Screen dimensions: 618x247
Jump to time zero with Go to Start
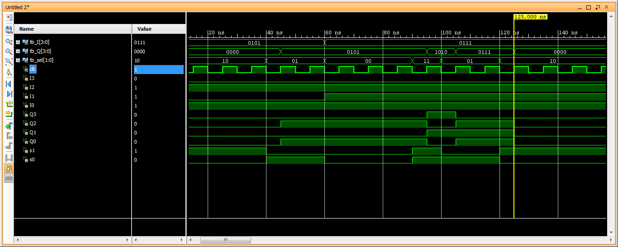click(x=9, y=84)
